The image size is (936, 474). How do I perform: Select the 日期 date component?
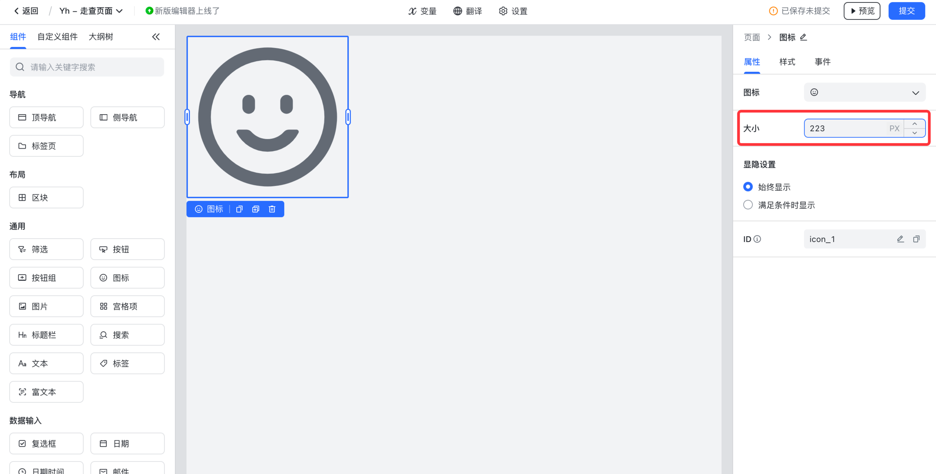[127, 443]
